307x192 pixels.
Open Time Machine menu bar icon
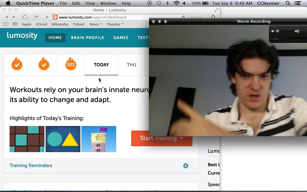[x=159, y=3]
